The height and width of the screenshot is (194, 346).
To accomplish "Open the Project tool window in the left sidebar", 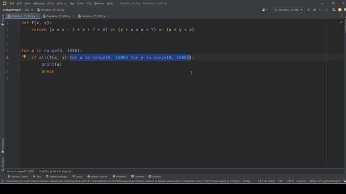I will [2, 20].
